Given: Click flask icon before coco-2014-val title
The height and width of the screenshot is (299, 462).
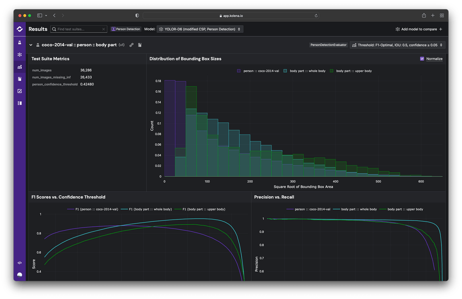Looking at the screenshot, I should tap(38, 45).
